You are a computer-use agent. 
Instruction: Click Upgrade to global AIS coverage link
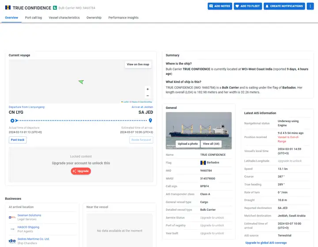tap(266, 243)
